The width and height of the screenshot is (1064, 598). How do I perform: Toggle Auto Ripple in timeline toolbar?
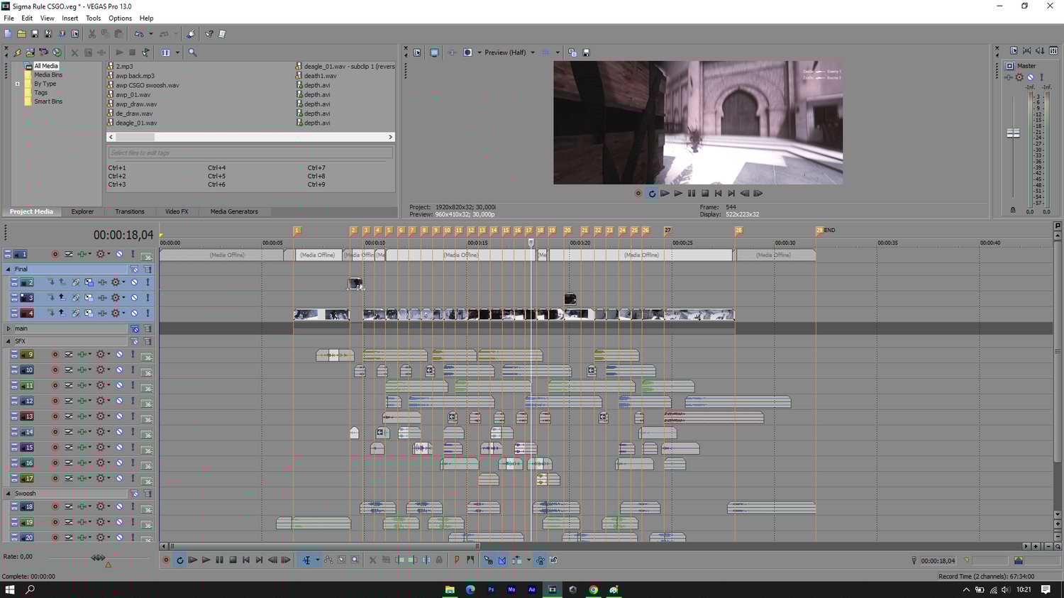click(x=517, y=560)
